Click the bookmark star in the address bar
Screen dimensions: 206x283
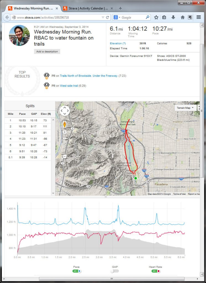tap(156, 17)
